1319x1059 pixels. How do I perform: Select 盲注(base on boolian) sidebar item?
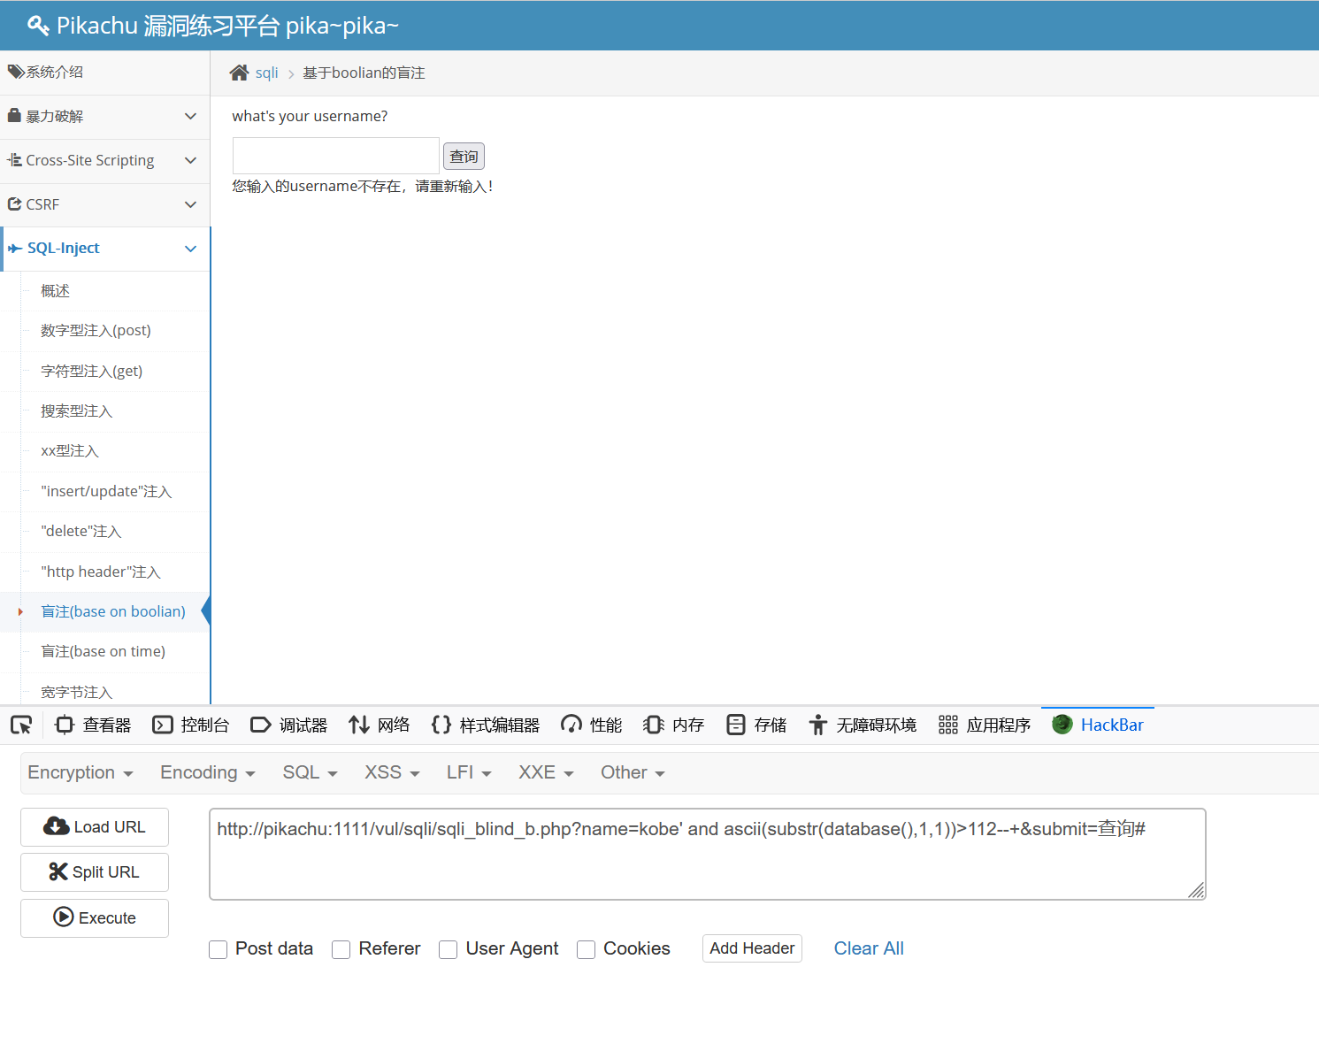pyautogui.click(x=113, y=612)
